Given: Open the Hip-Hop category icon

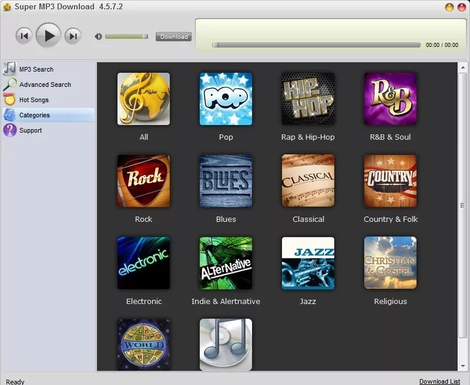Looking at the screenshot, I should point(308,99).
